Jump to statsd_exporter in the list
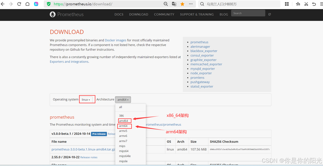 click(x=202, y=86)
